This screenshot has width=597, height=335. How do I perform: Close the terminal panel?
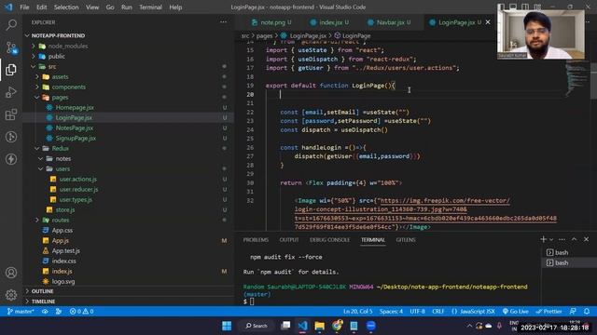[x=587, y=239]
